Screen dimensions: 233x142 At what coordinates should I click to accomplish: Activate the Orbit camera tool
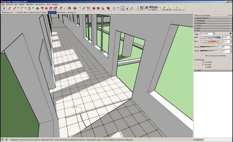(75, 8)
